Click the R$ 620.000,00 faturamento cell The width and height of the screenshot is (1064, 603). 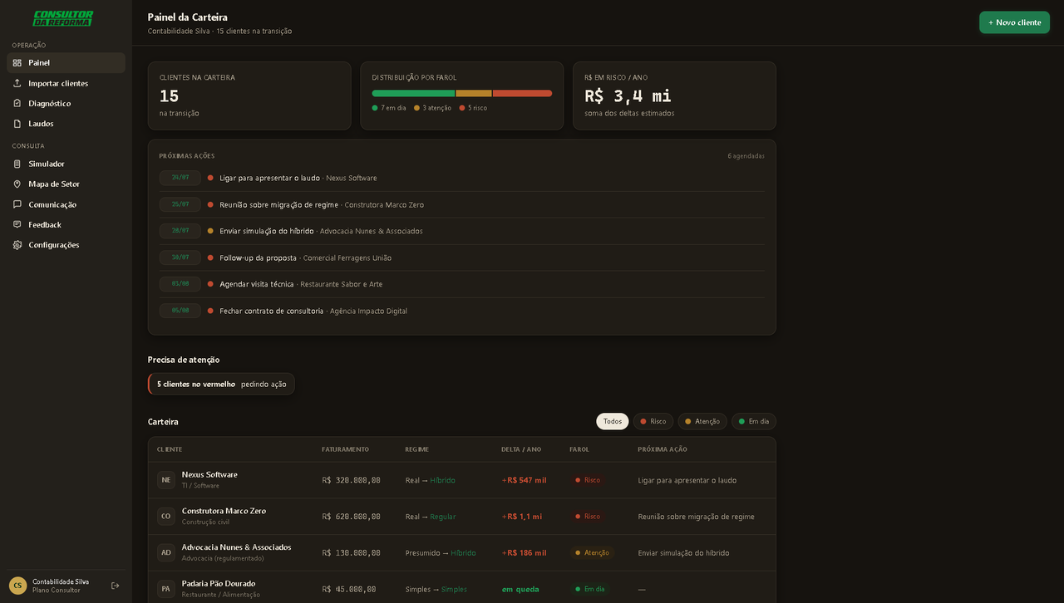[351, 517]
